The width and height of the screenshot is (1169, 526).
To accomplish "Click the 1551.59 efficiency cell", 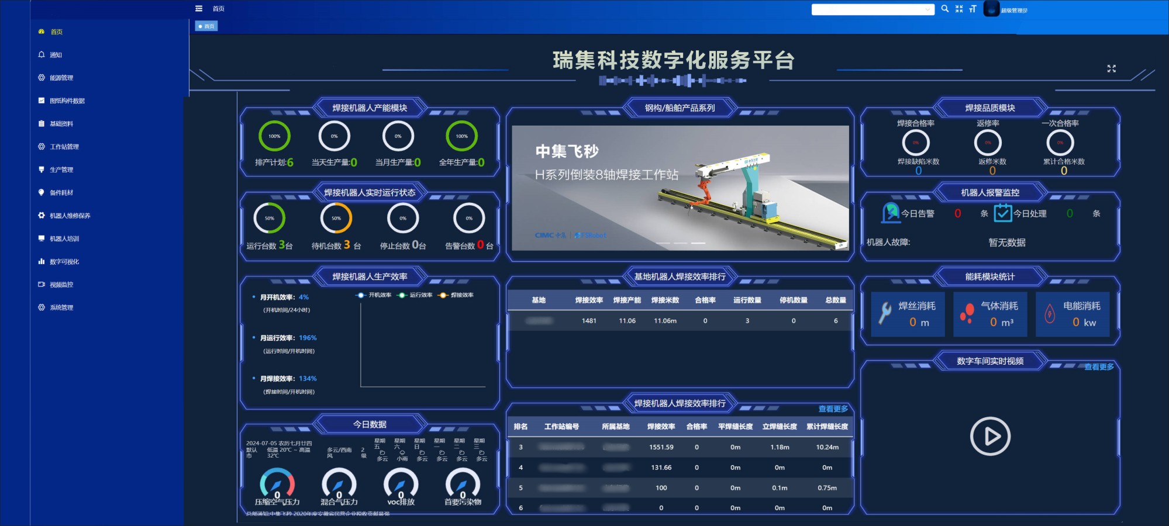I will [x=661, y=447].
